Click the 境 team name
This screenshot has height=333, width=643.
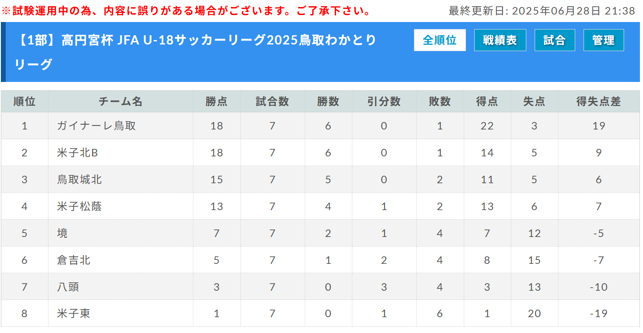(x=63, y=233)
